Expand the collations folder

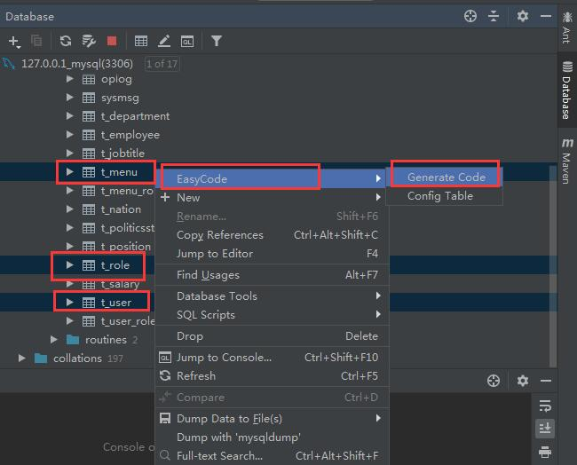point(21,358)
